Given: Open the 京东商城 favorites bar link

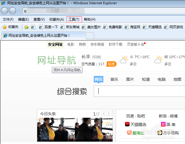Looking at the screenshot, I should [70, 27].
